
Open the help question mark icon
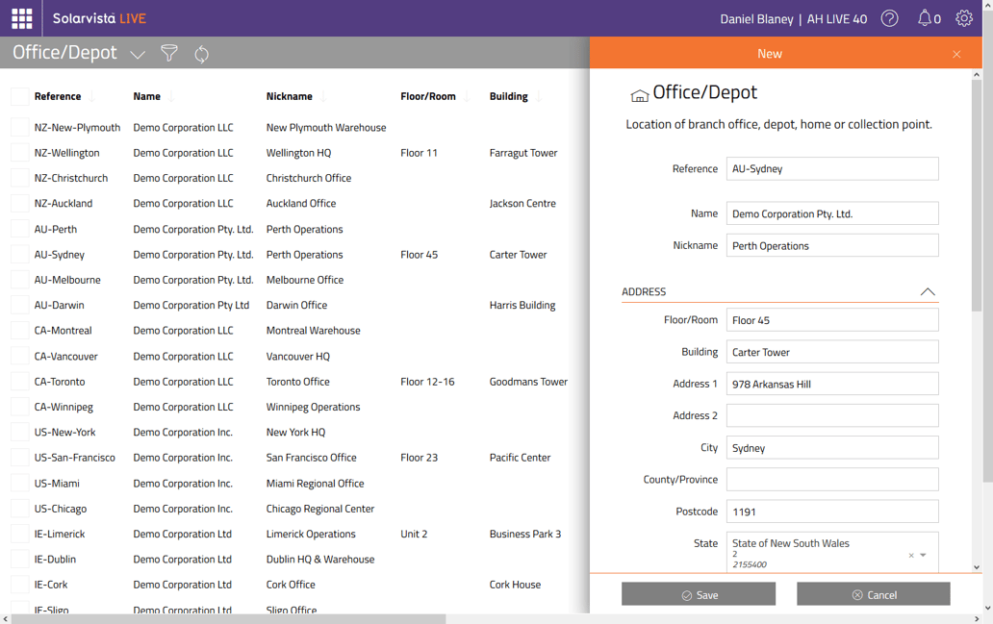(x=889, y=18)
